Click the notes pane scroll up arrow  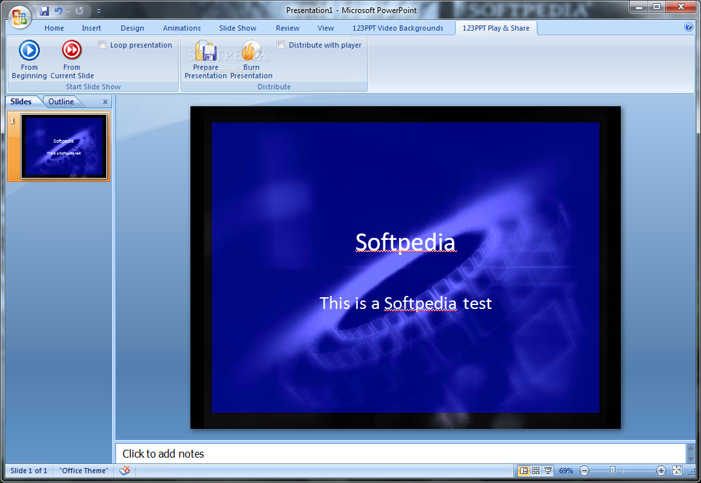click(691, 448)
